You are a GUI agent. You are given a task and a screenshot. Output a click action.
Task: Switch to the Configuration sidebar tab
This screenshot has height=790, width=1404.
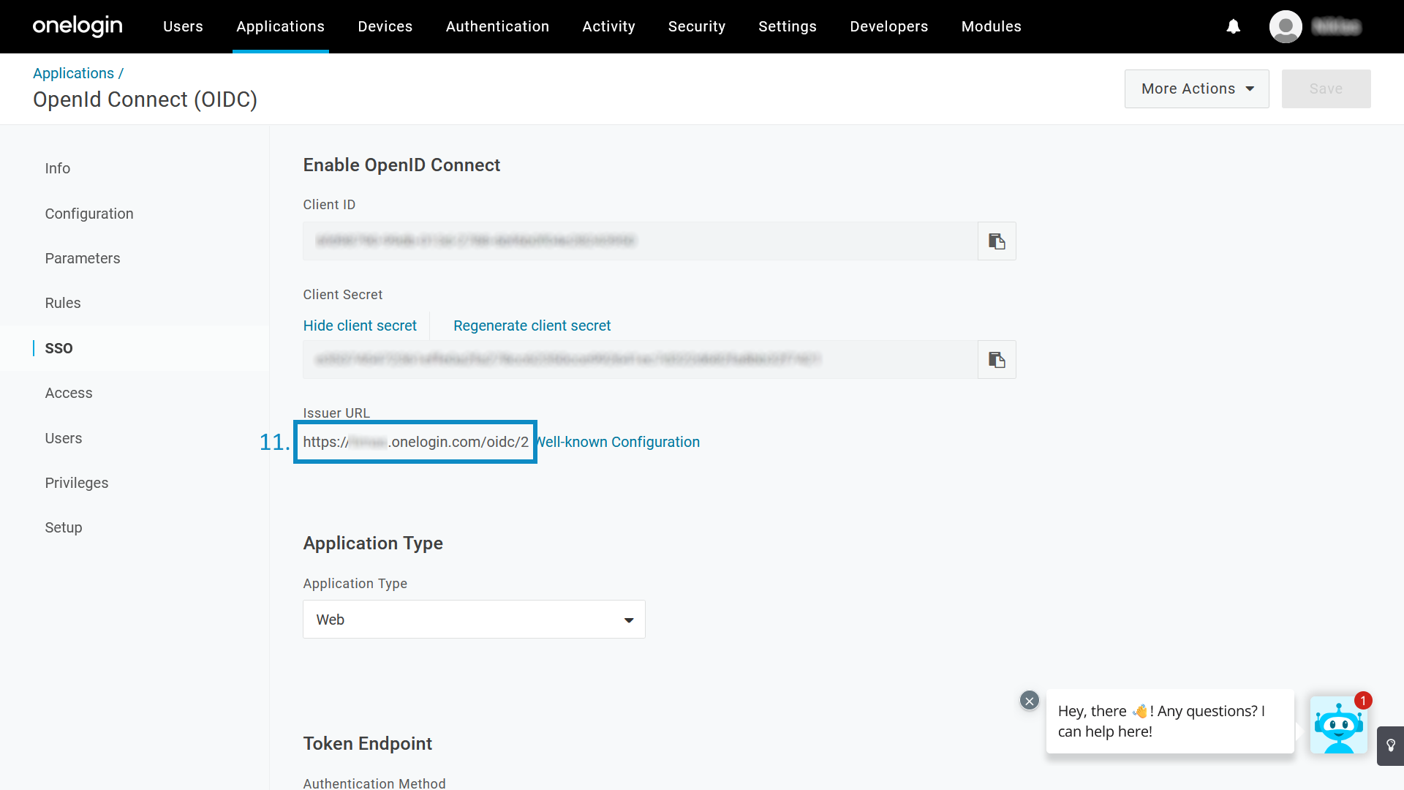point(89,214)
